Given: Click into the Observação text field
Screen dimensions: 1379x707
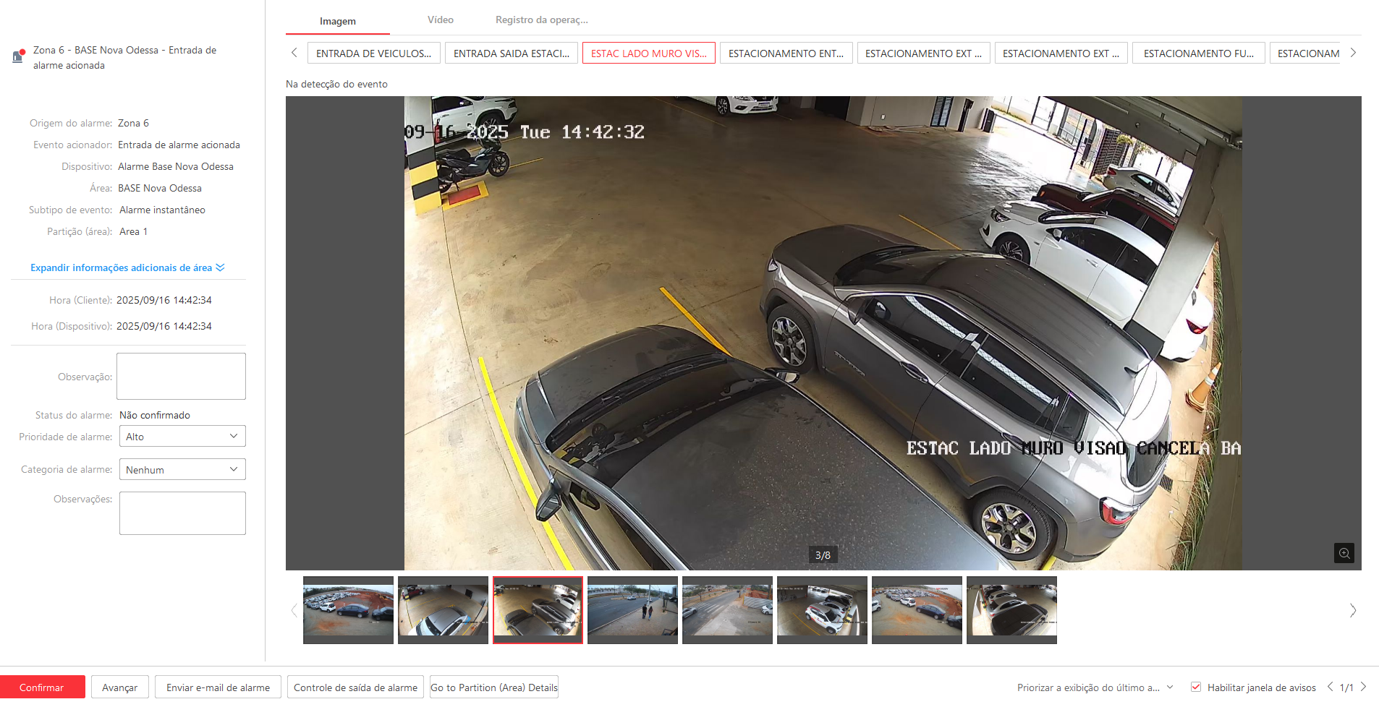Looking at the screenshot, I should (x=181, y=376).
